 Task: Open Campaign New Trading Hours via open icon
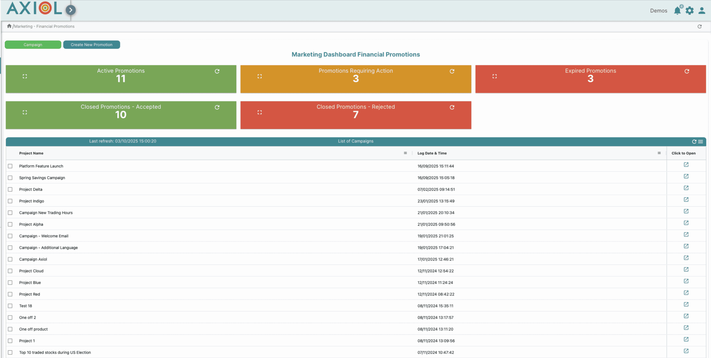686,211
